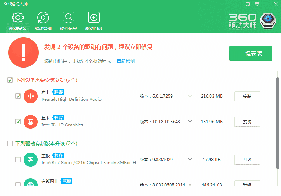This screenshot has height=196, width=281.
Task: Click the Intel(R) HD Graphics name
Action: tap(62, 125)
